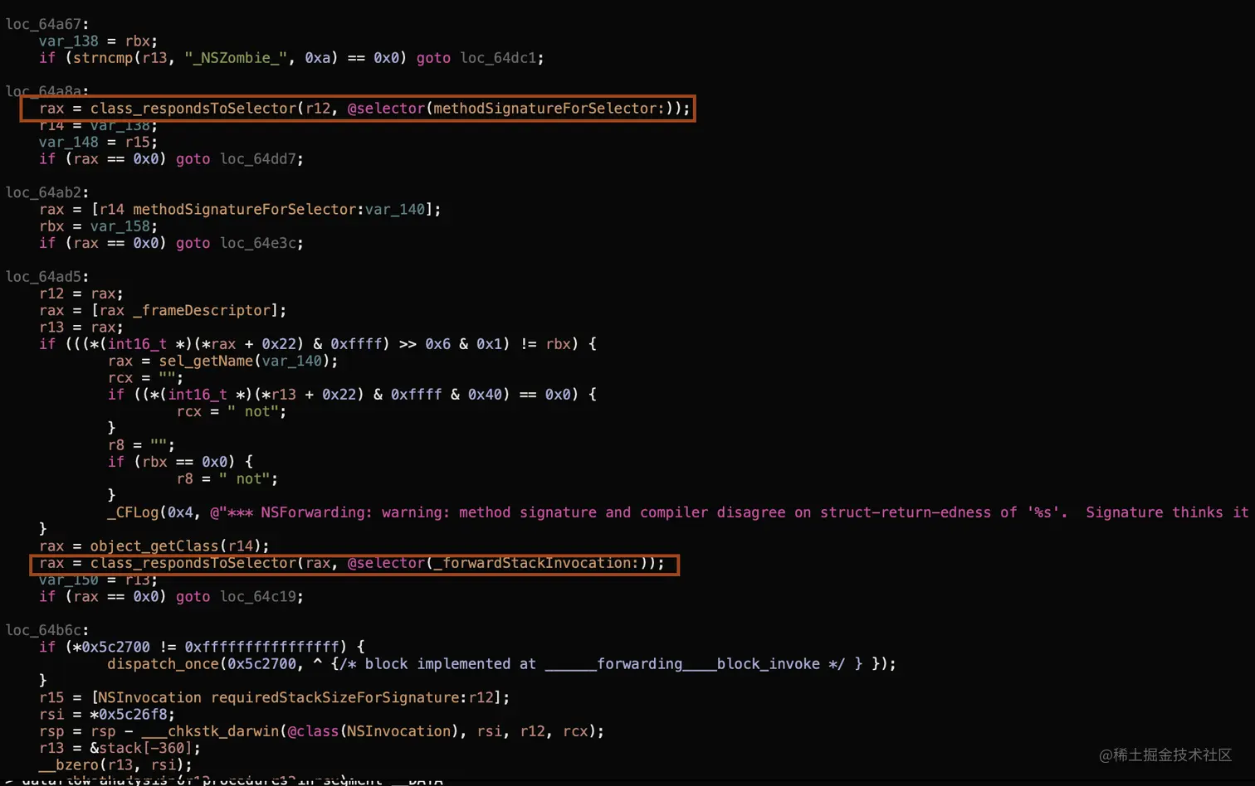Click the line 'r13 = &stack[-360];'

(120, 749)
